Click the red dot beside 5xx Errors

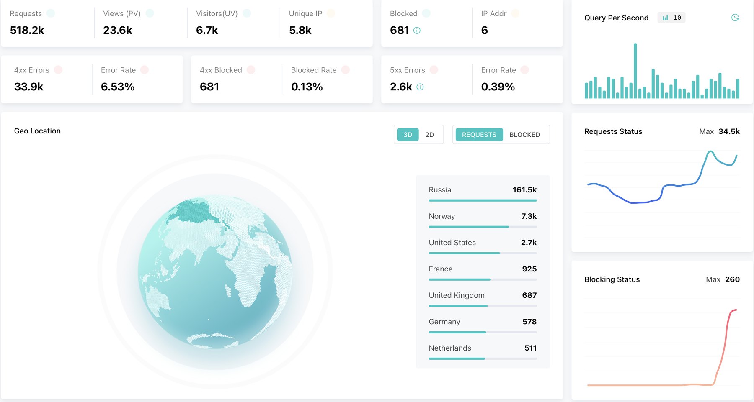pos(434,70)
